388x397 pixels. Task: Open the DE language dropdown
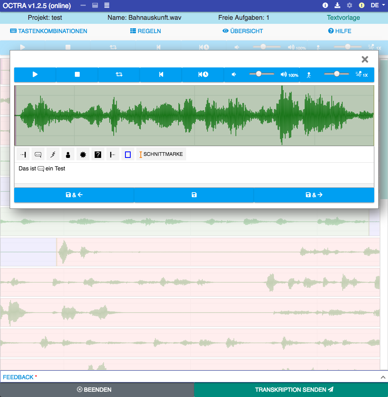click(x=377, y=5)
